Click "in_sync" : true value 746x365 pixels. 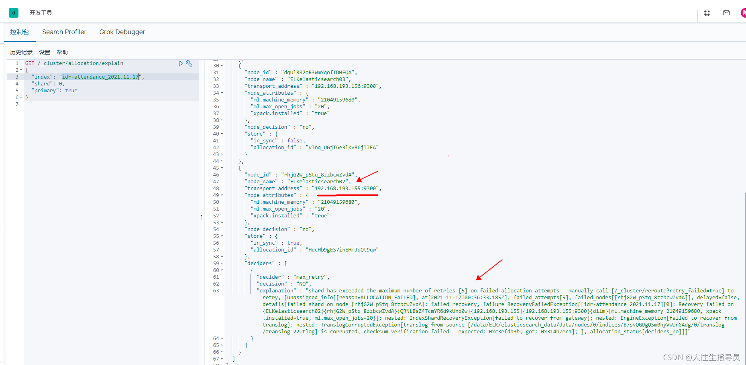click(293, 243)
